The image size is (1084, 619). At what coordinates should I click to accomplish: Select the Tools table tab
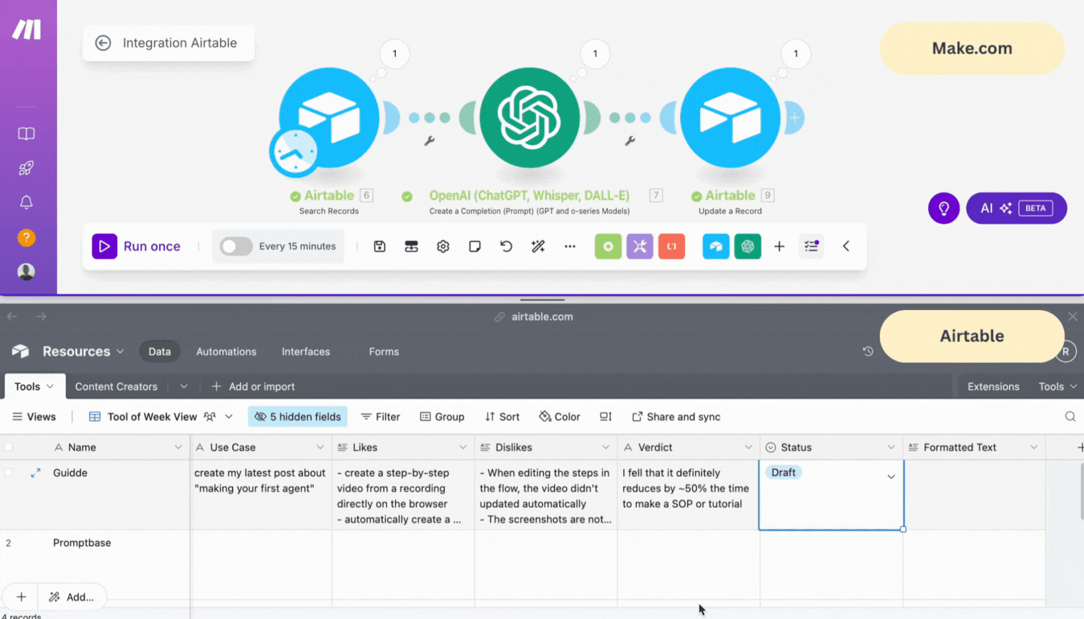click(34, 387)
